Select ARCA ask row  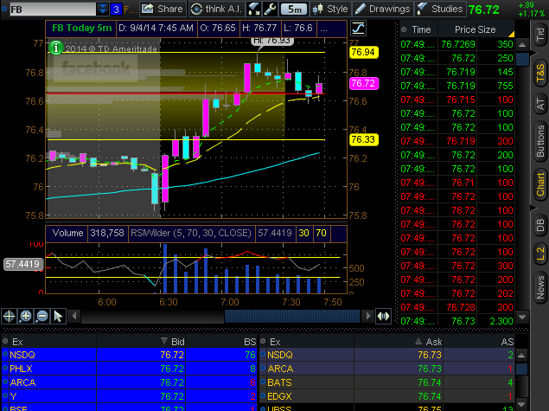coord(387,369)
